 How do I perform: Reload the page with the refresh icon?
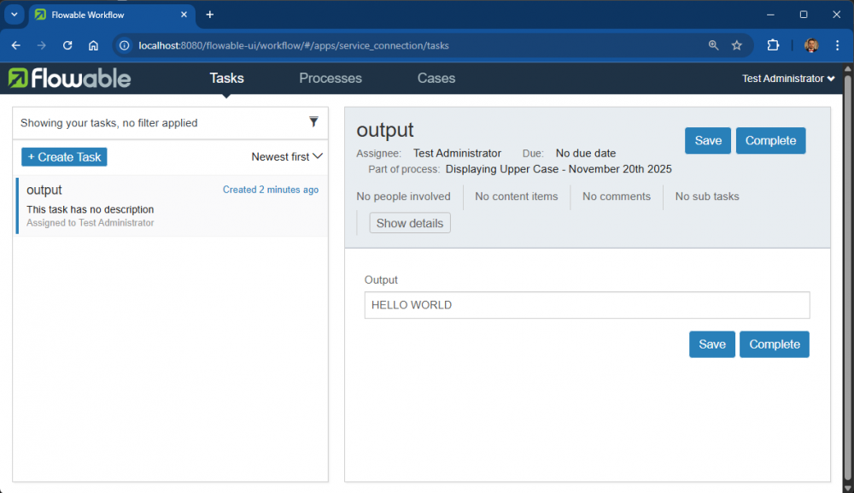pos(67,45)
